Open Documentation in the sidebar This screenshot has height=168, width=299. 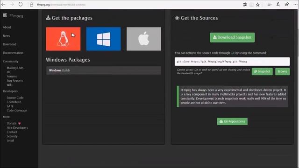[x=13, y=53]
